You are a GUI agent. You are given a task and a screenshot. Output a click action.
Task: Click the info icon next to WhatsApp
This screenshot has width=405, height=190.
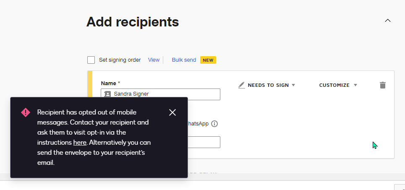(214, 124)
